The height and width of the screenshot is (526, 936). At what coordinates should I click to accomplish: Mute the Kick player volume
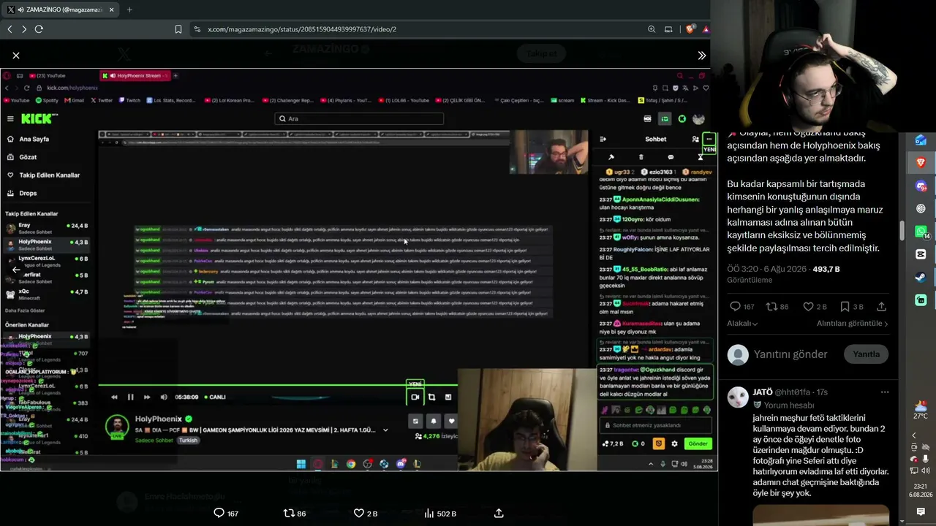click(x=164, y=397)
